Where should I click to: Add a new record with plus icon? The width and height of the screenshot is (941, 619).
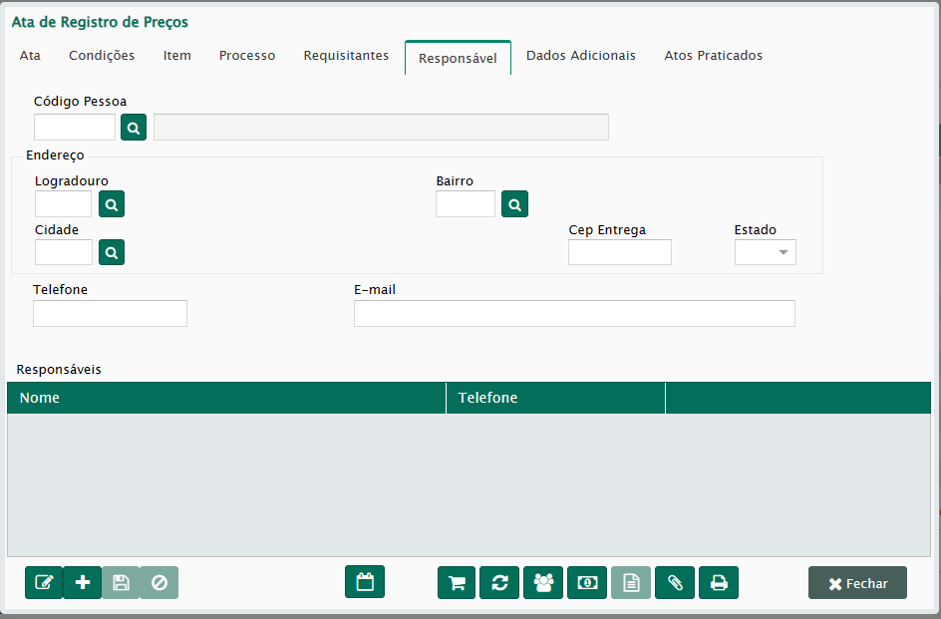[83, 583]
